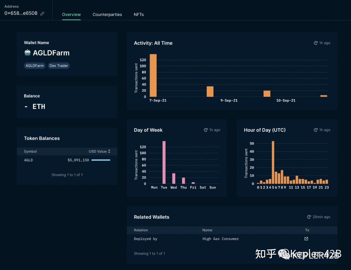Click the Symbol column header
The height and width of the screenshot is (270, 351).
coord(30,152)
